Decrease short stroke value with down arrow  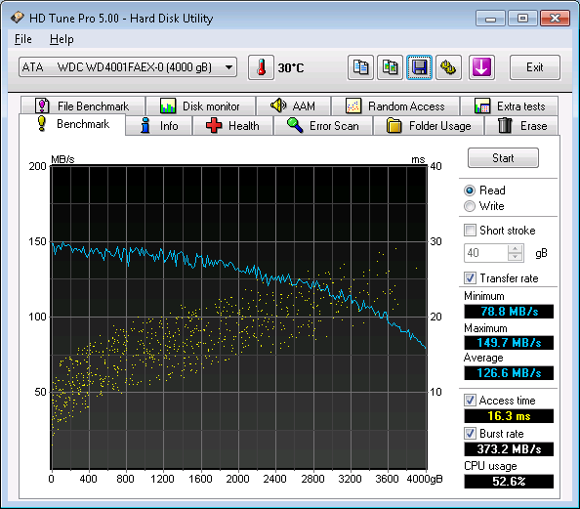coord(515,257)
